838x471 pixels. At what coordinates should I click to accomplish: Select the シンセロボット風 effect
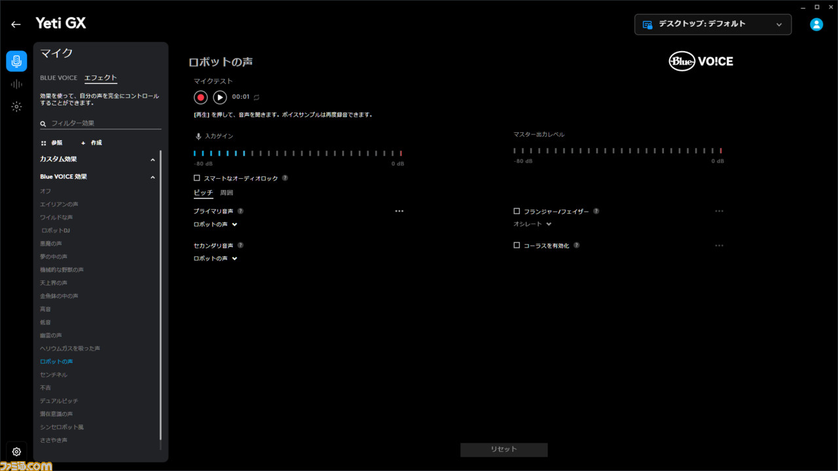pos(62,427)
